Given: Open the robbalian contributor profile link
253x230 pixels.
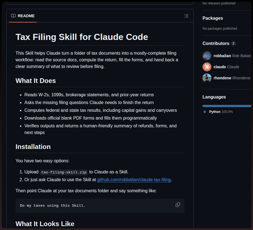Looking at the screenshot, I should coord(232,56).
